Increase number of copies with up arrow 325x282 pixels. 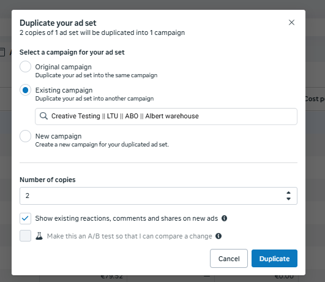[288, 192]
